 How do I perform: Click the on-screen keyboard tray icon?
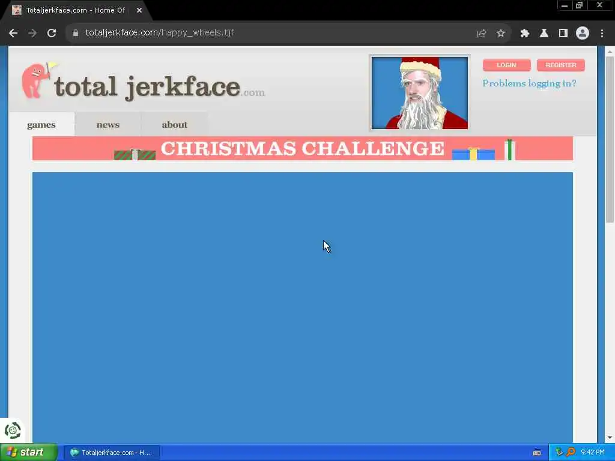pyautogui.click(x=537, y=453)
